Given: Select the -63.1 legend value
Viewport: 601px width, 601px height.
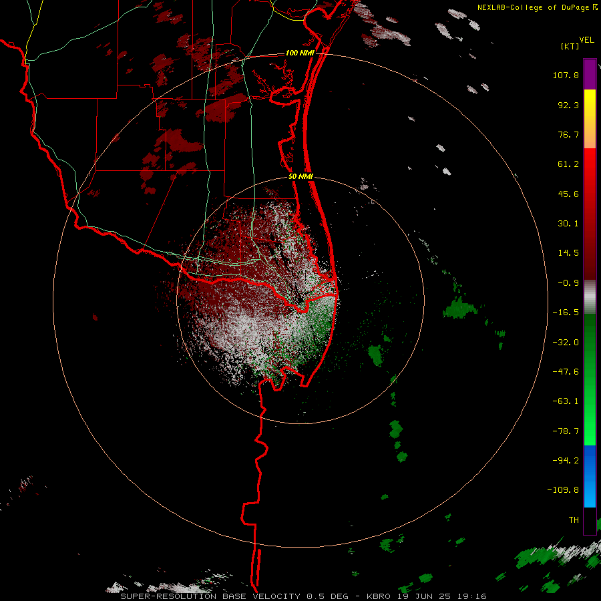Looking at the screenshot, I should [x=566, y=401].
